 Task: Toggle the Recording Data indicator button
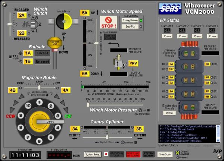pos(116,154)
